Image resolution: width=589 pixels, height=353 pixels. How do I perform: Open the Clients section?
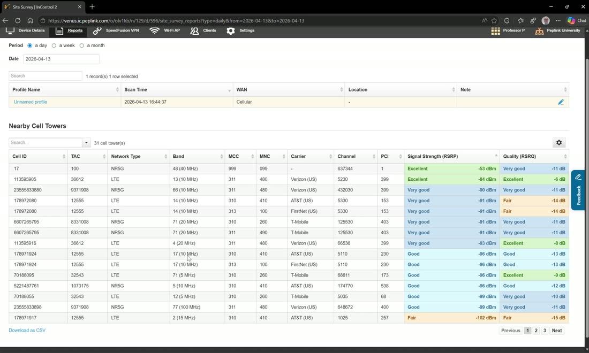[203, 31]
